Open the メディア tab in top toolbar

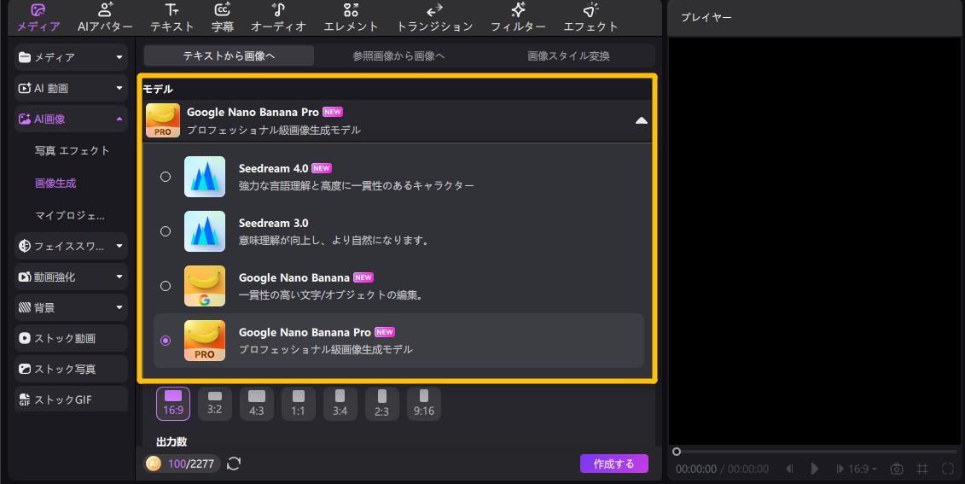[x=38, y=17]
